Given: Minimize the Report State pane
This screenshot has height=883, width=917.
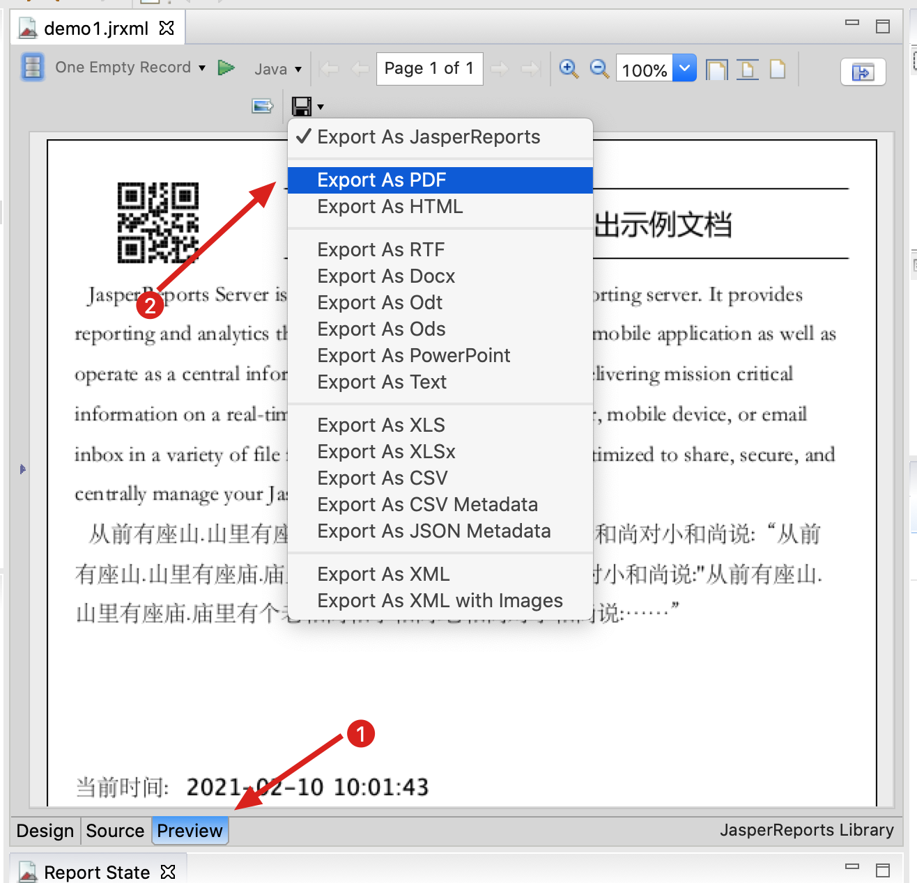Looking at the screenshot, I should point(852,867).
